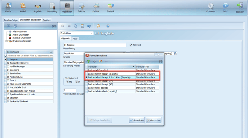Open the Faktura module
This screenshot has width=248, height=138.
click(81, 8)
